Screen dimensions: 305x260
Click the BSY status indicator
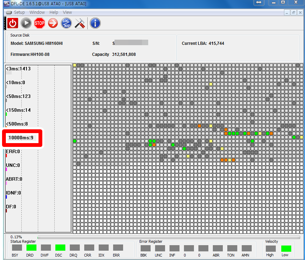(x=17, y=248)
